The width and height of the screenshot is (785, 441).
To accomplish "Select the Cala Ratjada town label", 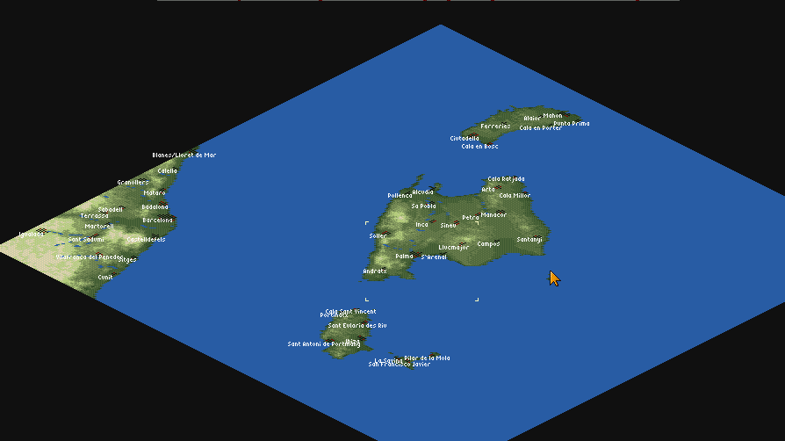I will point(506,178).
